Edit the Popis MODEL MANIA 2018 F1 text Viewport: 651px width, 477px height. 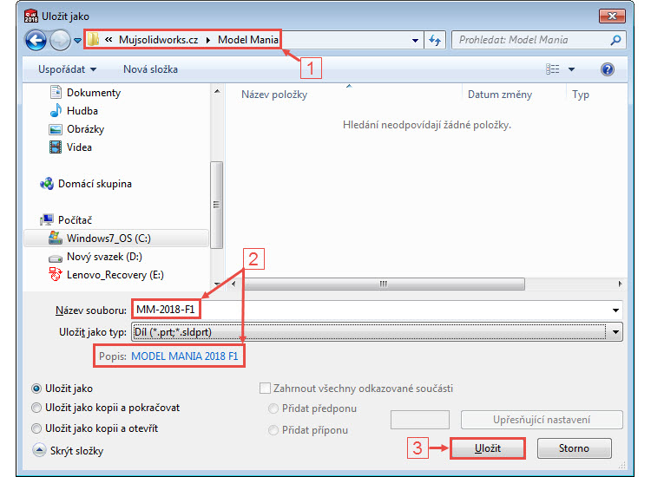coord(184,356)
